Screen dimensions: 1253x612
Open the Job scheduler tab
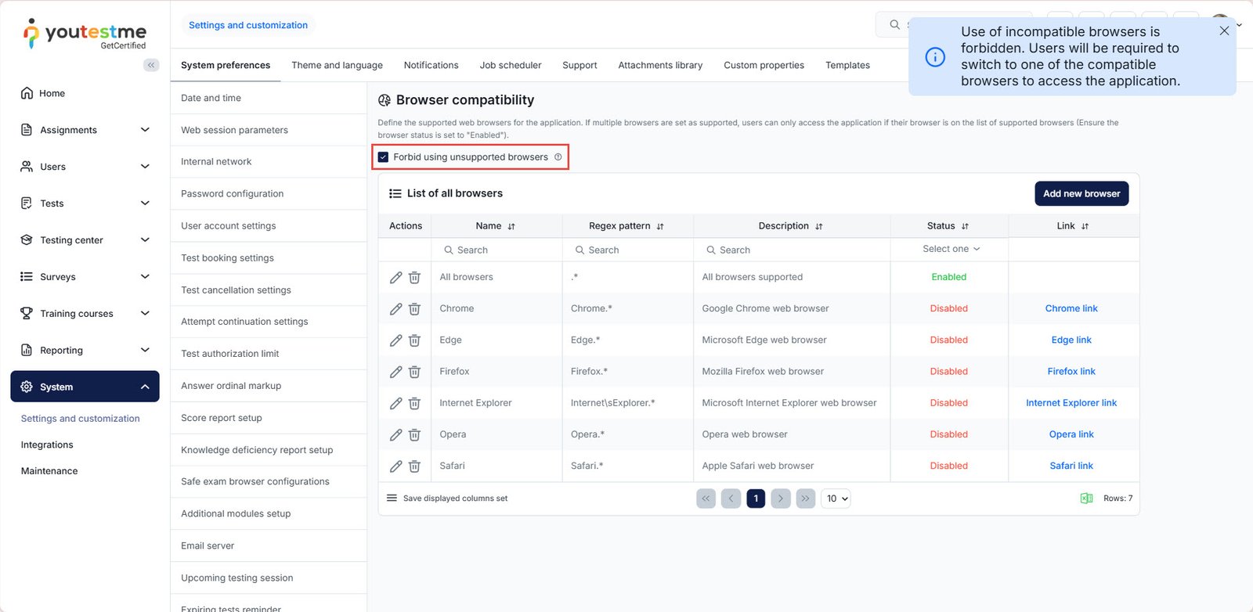(x=510, y=66)
